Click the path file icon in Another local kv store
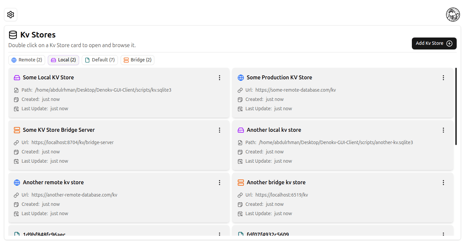 (x=240, y=143)
